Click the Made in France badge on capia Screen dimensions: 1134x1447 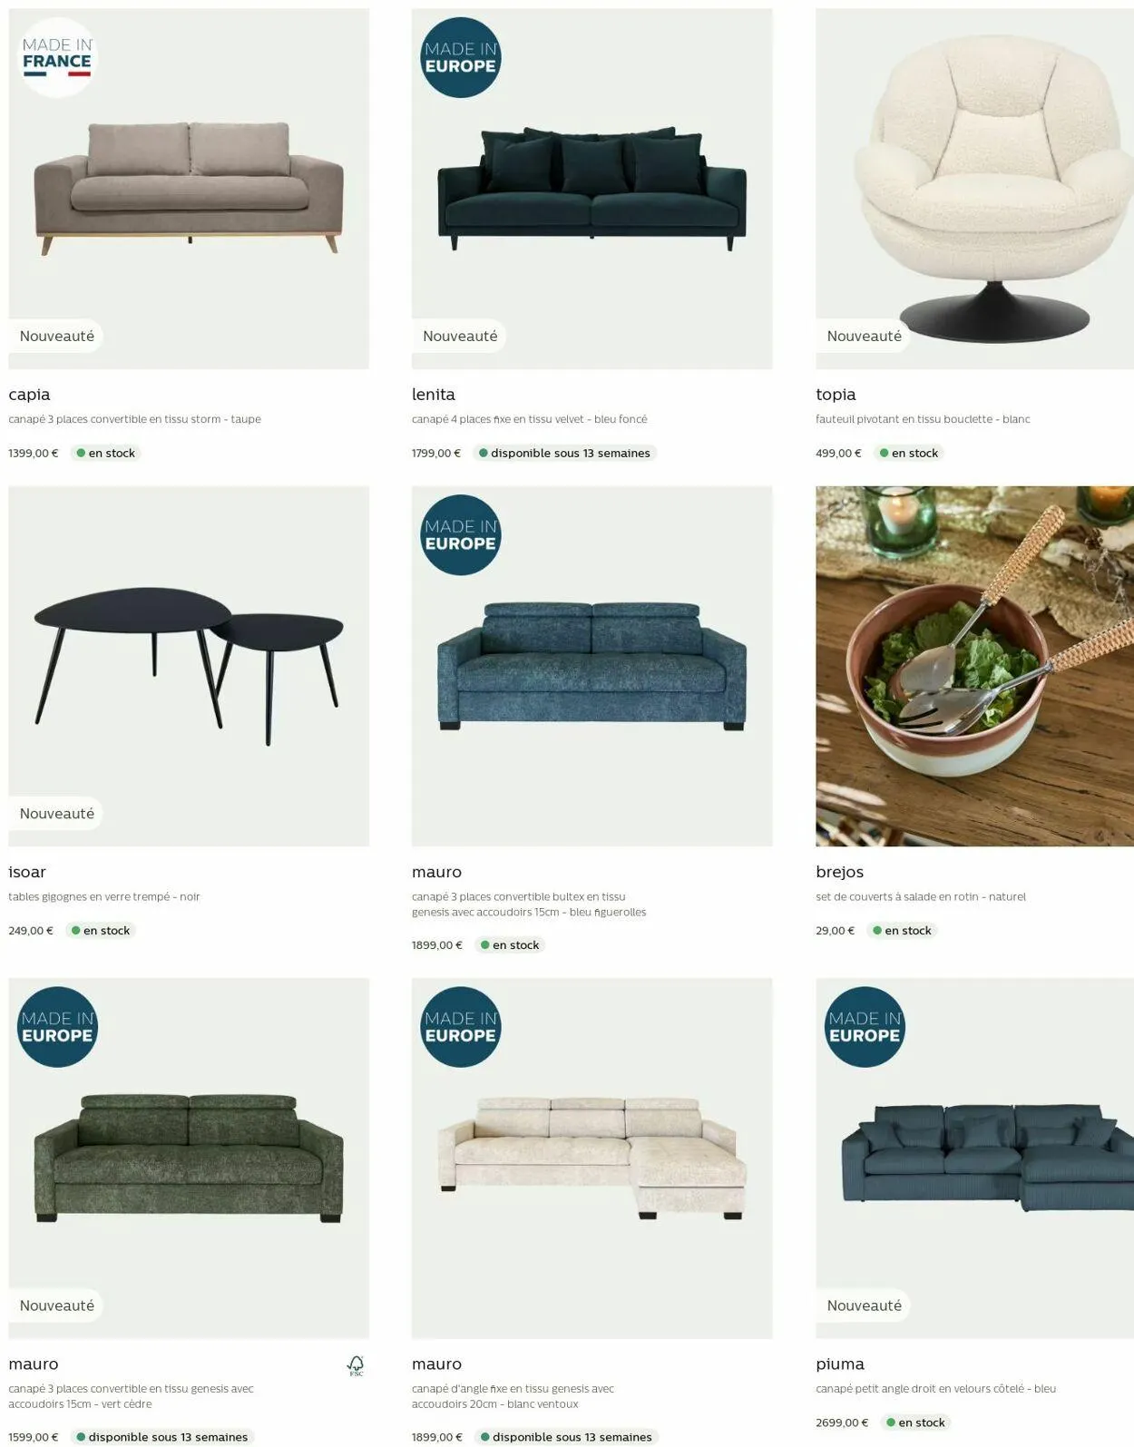pyautogui.click(x=57, y=58)
